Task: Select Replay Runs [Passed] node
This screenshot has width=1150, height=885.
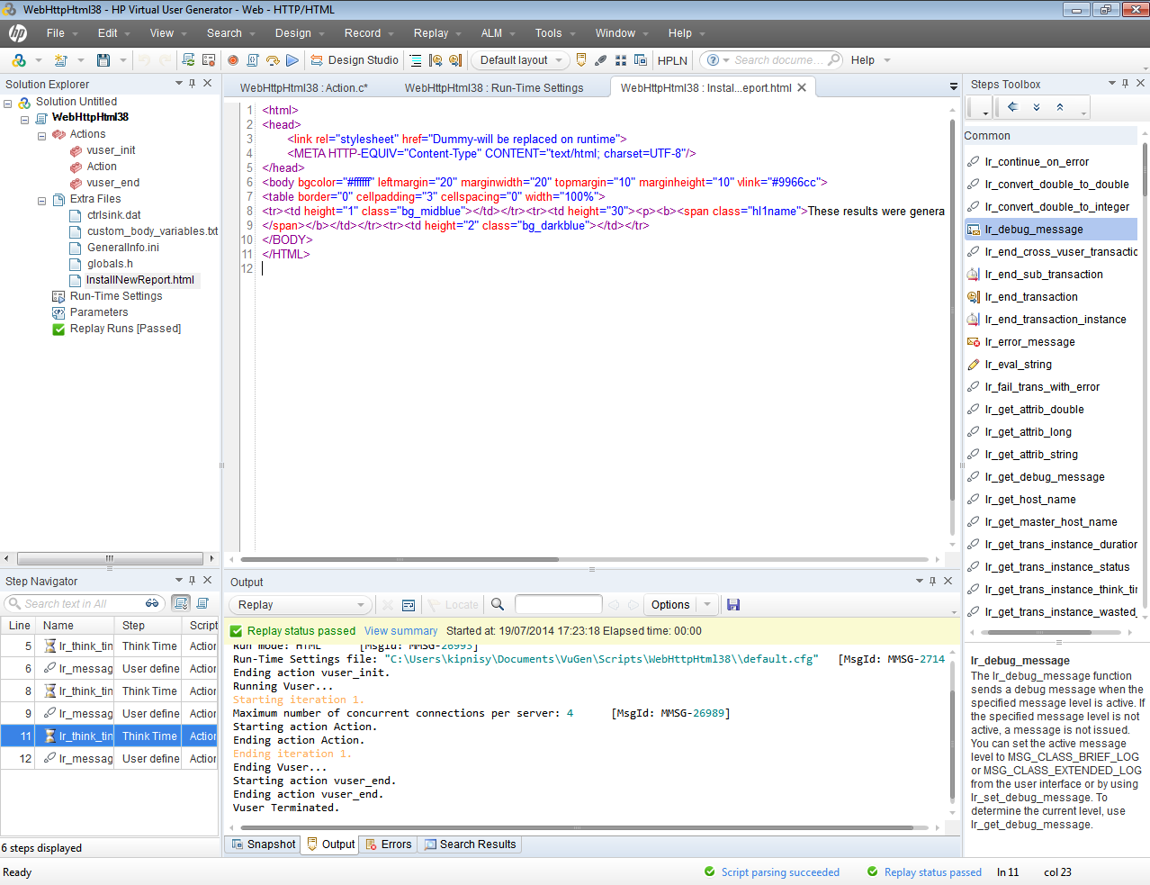Action: (125, 329)
